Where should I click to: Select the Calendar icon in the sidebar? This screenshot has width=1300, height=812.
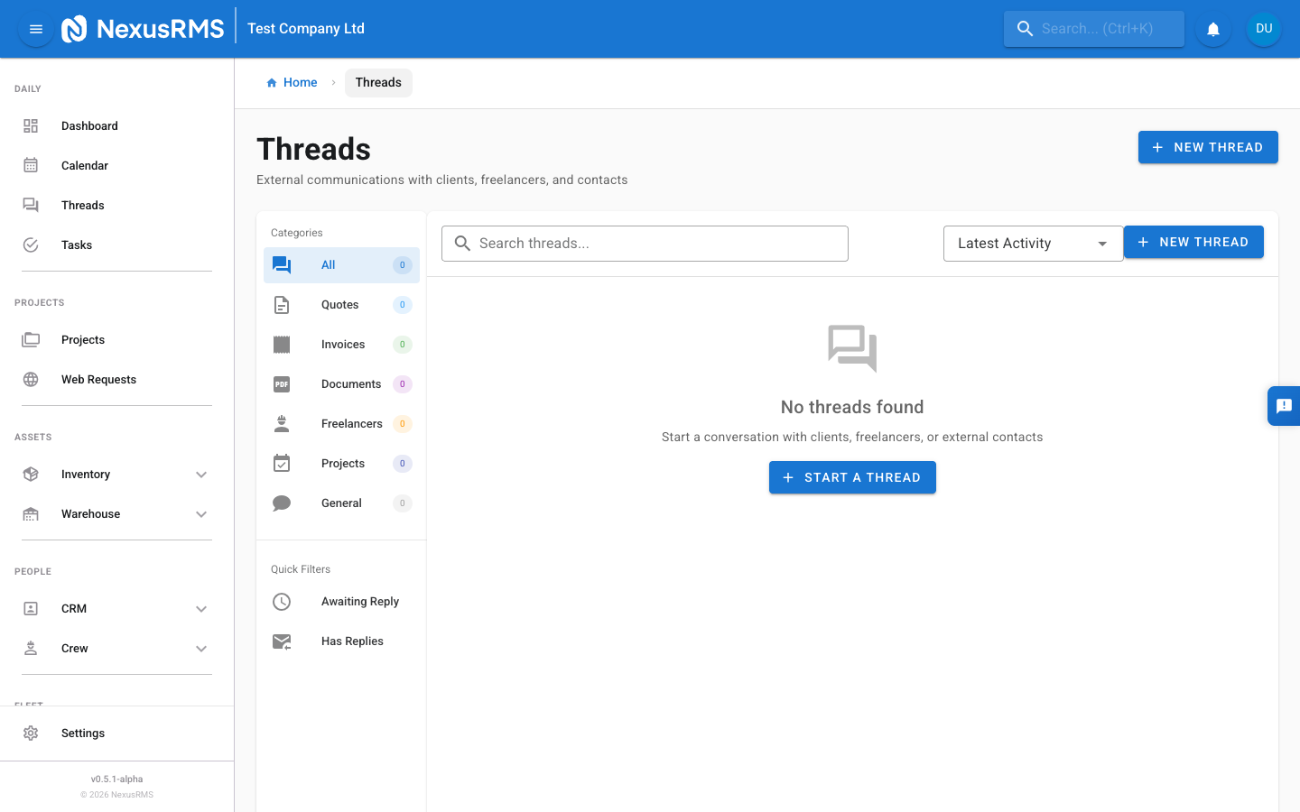31,165
